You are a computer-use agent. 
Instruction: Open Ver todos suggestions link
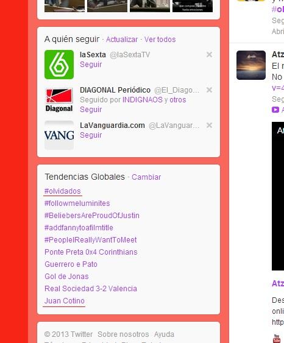click(x=160, y=40)
